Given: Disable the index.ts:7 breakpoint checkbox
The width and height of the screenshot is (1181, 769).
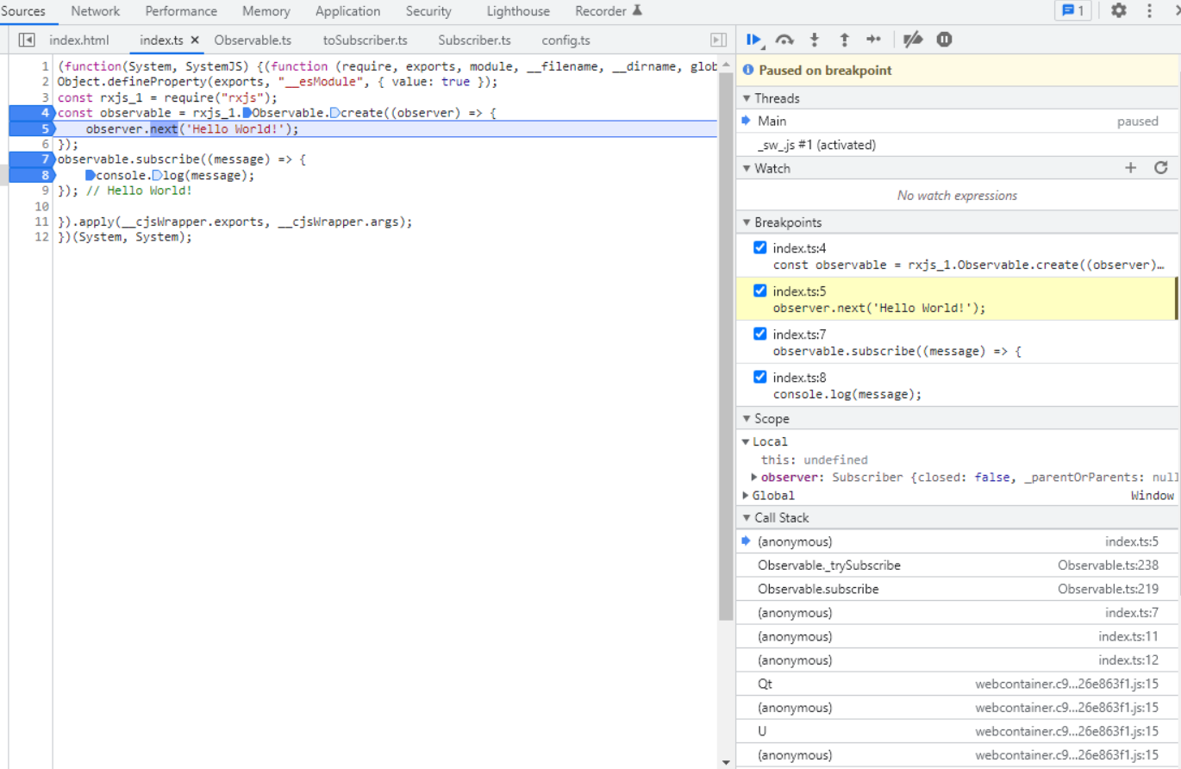Looking at the screenshot, I should pos(759,334).
